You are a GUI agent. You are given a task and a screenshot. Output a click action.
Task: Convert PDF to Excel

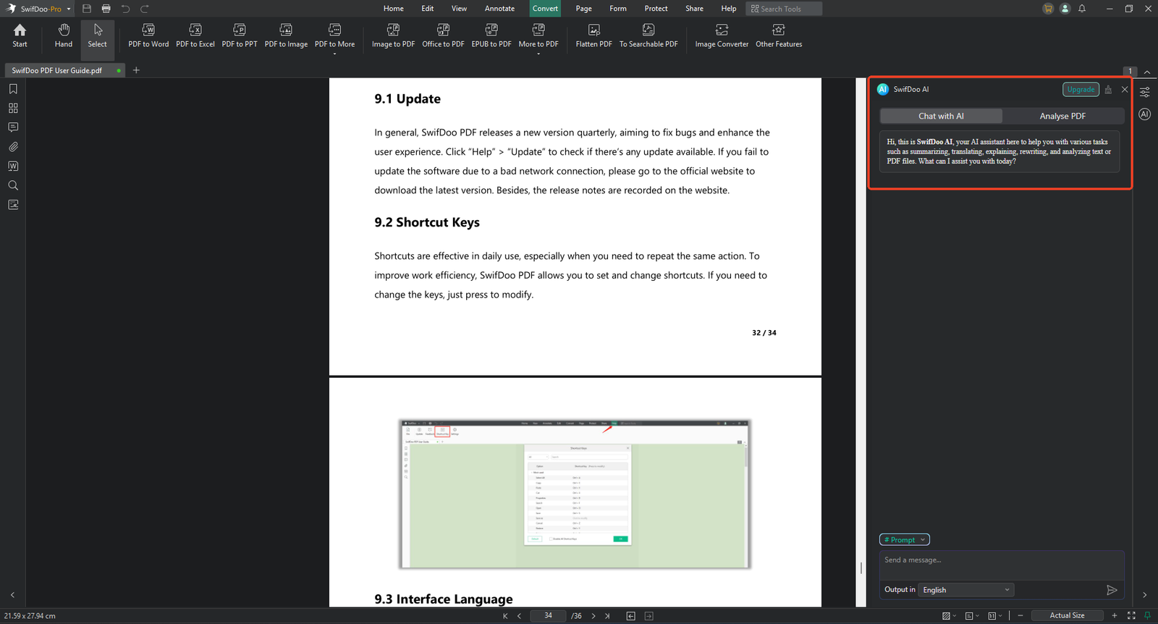[195, 35]
